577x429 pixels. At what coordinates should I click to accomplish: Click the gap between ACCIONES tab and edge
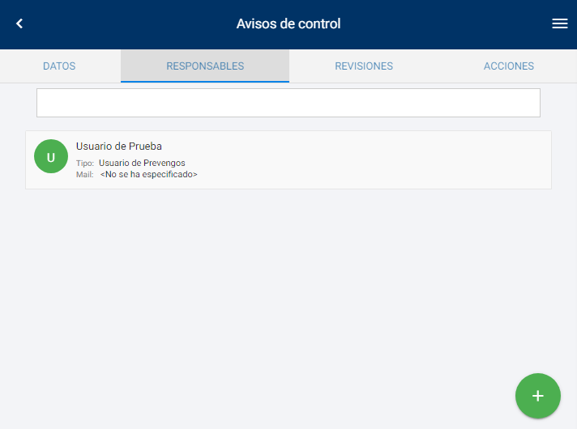[559, 66]
